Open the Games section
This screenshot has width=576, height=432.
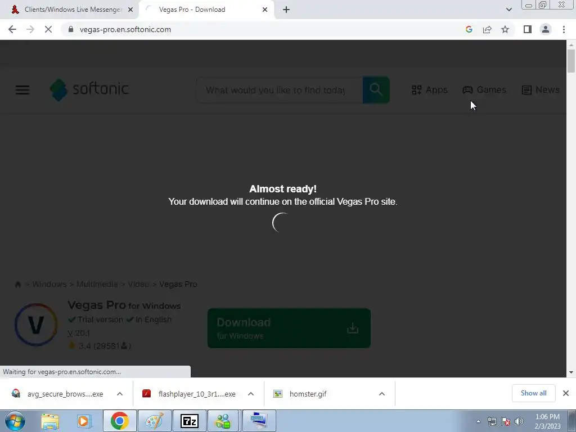coord(484,89)
